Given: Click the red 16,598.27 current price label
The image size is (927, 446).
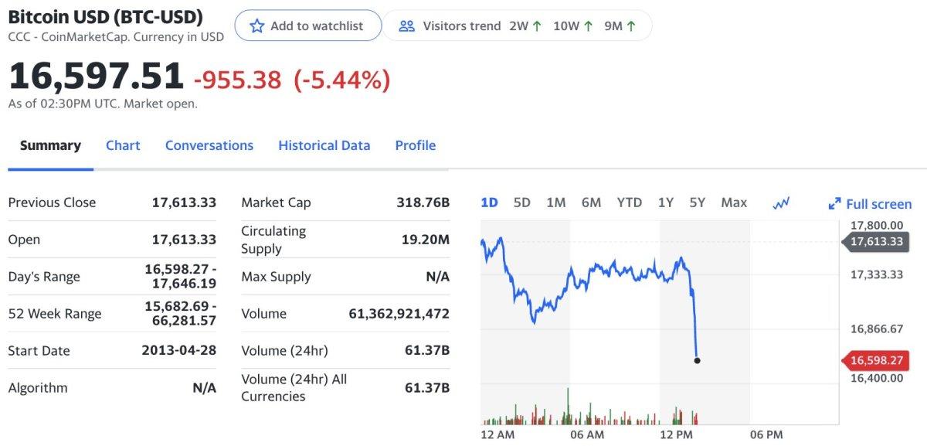Looking at the screenshot, I should (876, 360).
